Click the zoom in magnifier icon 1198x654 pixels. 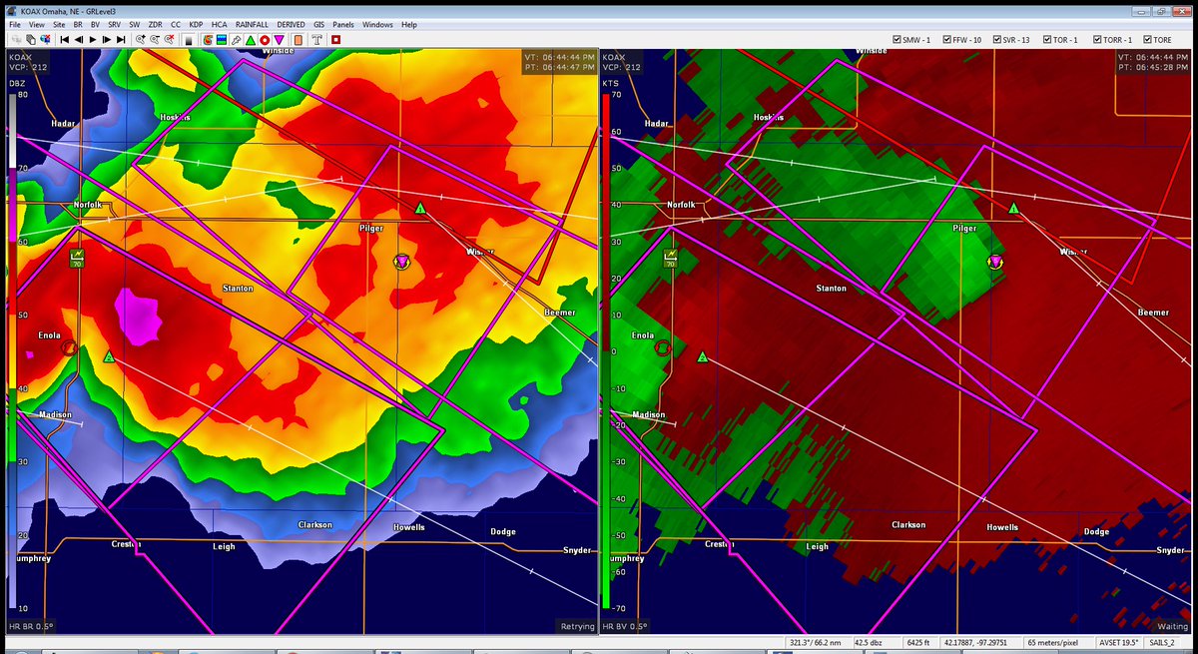click(x=141, y=39)
